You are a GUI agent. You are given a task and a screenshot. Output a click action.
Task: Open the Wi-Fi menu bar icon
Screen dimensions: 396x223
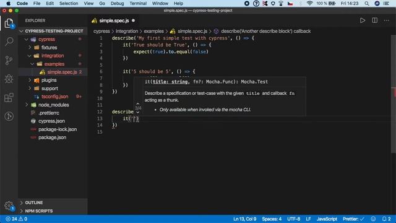pyautogui.click(x=309, y=4)
